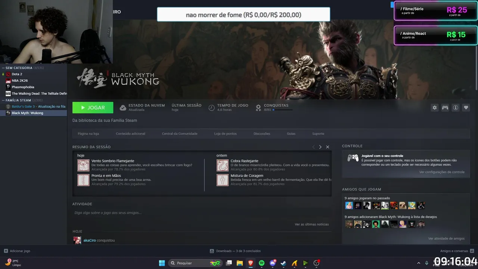Click Mistura de Coragem achievement icon

pyautogui.click(x=223, y=180)
